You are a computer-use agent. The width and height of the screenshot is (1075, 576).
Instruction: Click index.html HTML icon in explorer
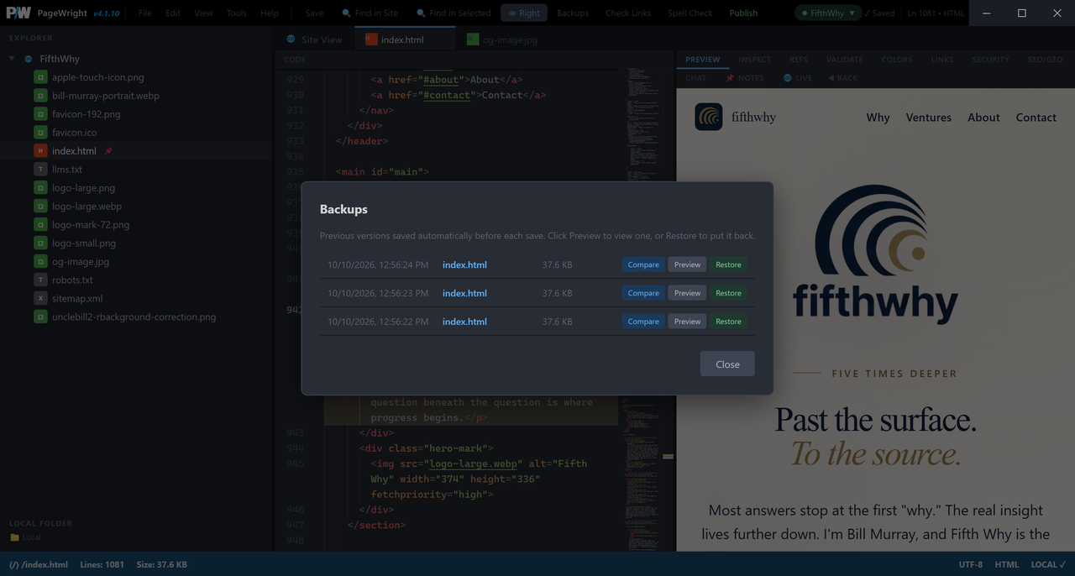click(40, 151)
